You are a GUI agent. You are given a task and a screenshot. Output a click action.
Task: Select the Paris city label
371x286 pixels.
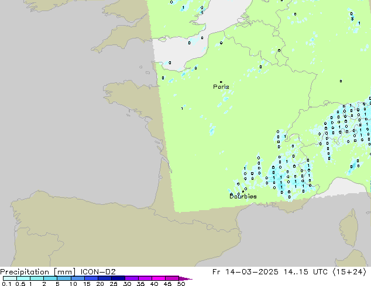click(221, 87)
